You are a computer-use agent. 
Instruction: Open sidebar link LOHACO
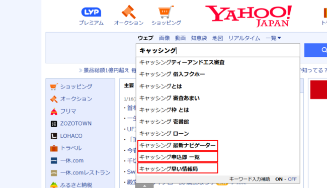(71, 136)
